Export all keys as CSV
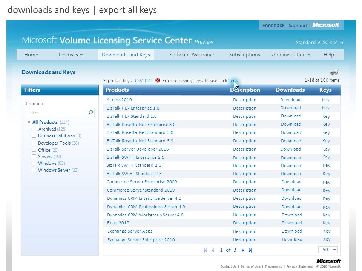The image size is (362, 271). click(139, 81)
